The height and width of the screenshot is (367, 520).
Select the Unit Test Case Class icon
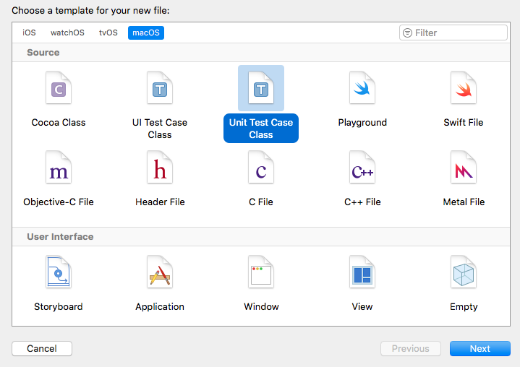(x=261, y=87)
